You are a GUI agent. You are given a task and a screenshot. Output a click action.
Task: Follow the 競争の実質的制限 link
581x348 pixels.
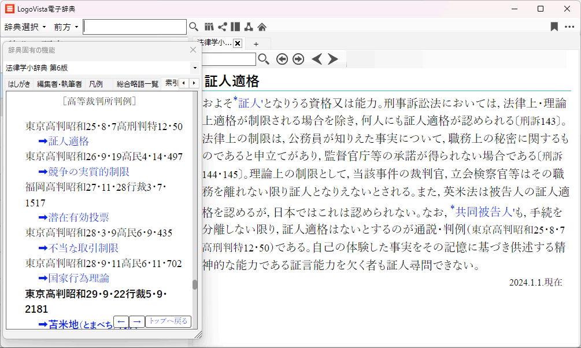click(x=88, y=172)
